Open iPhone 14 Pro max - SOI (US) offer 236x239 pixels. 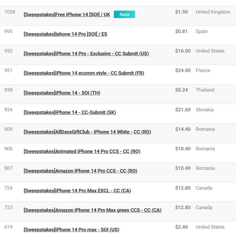click(71, 230)
